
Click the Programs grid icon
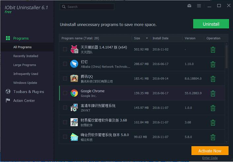(x=8, y=38)
